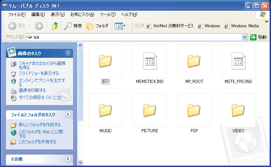The image size is (271, 167).
Task: Select the MEMSTICK.IND file name label
Action: [x=150, y=82]
